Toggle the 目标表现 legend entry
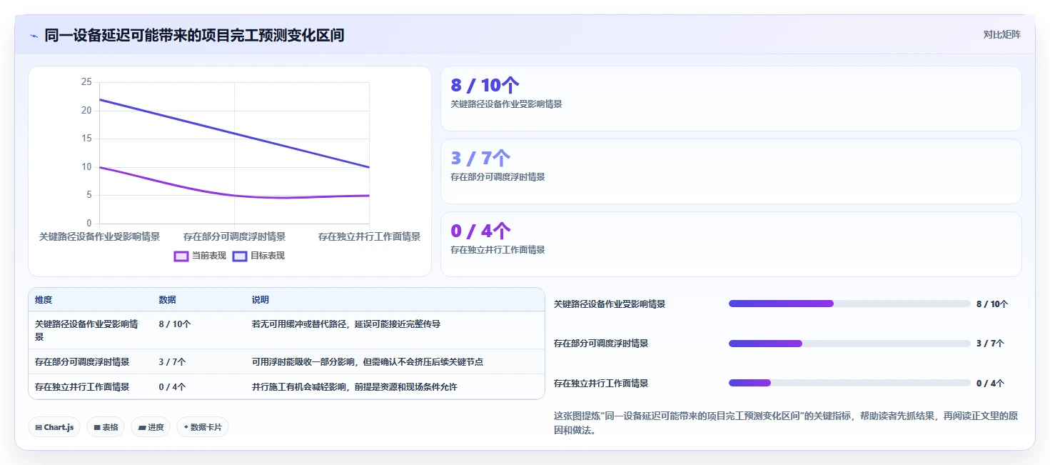The width and height of the screenshot is (1050, 465). 258,256
